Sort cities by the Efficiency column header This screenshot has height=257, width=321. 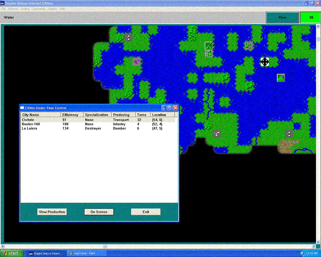71,115
